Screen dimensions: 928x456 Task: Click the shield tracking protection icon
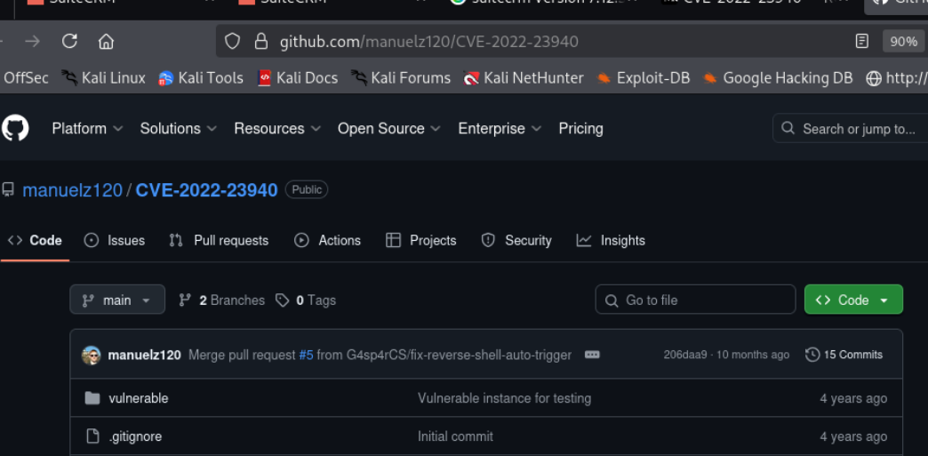tap(232, 42)
